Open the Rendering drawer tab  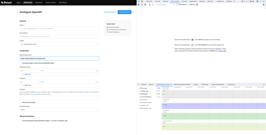205,84
